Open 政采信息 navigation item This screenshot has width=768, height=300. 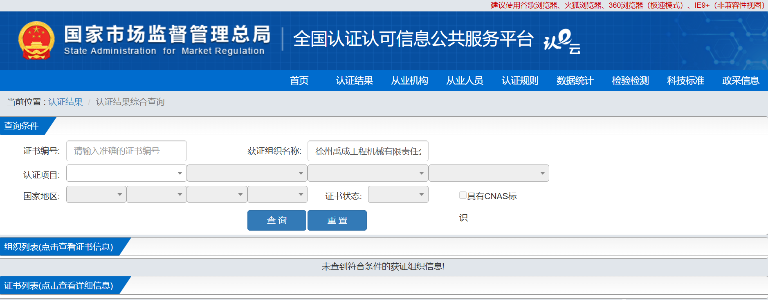click(741, 80)
